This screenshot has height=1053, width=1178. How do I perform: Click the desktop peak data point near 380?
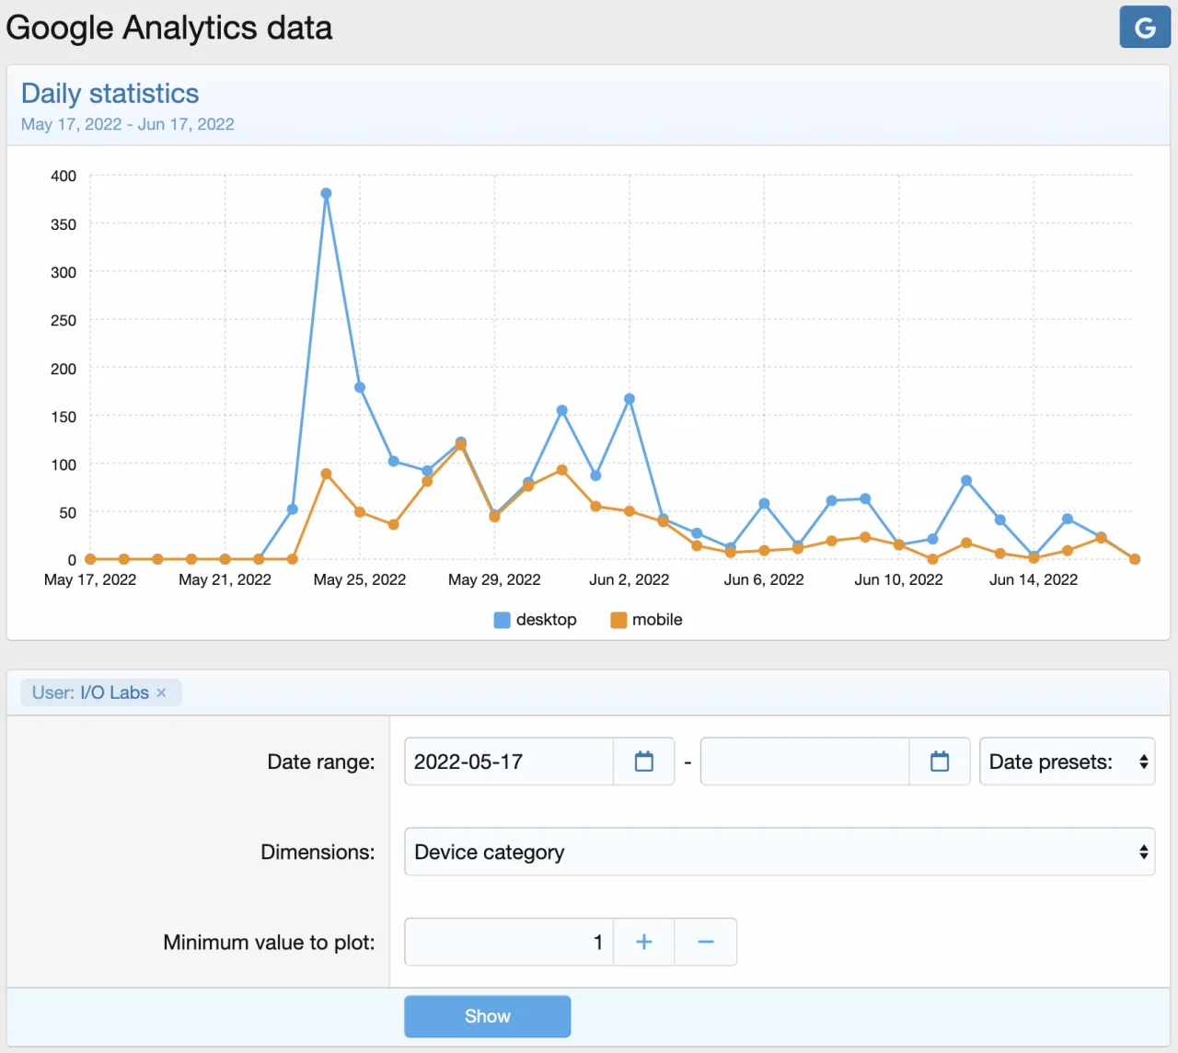tap(326, 194)
